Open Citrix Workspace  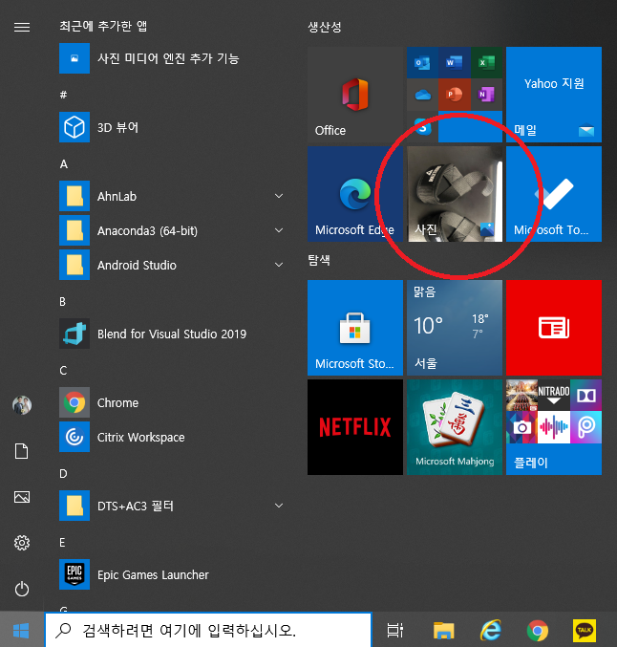[171, 437]
